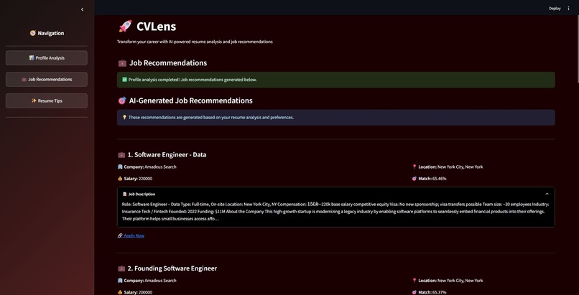Click the tagline about AI-powered resume analysis
This screenshot has height=295, width=579.
195,42
